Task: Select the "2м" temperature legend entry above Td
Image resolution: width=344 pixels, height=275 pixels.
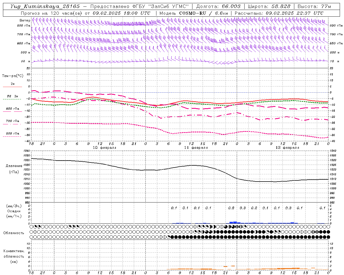Action: pyautogui.click(x=13, y=84)
